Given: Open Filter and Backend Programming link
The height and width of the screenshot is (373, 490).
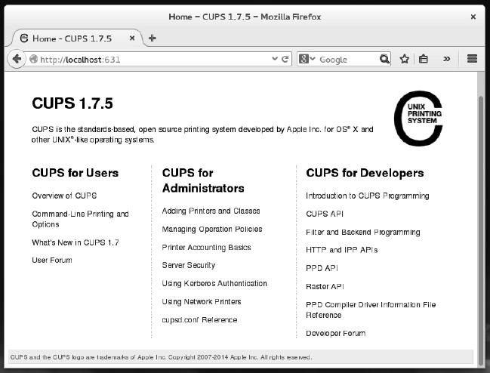Looking at the screenshot, I should 363,232.
